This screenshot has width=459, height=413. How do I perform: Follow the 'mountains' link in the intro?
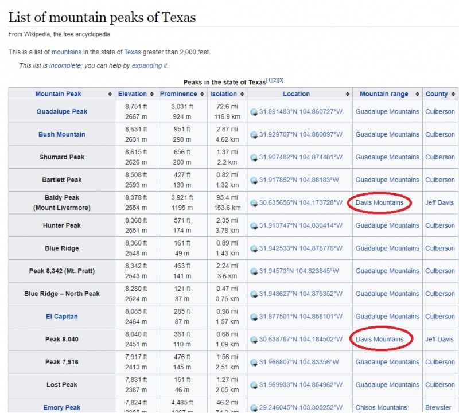(x=67, y=52)
